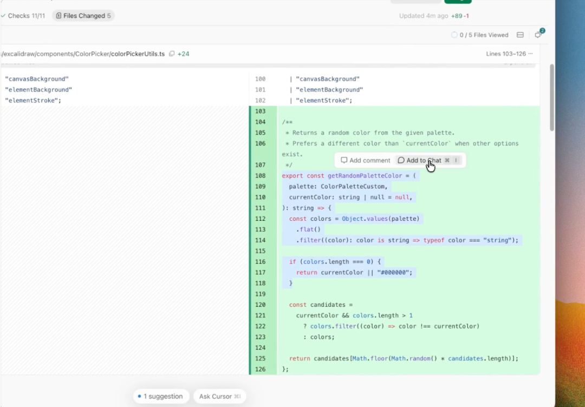The width and height of the screenshot is (585, 407).
Task: Switch to Files Changed tab
Action: pyautogui.click(x=83, y=16)
